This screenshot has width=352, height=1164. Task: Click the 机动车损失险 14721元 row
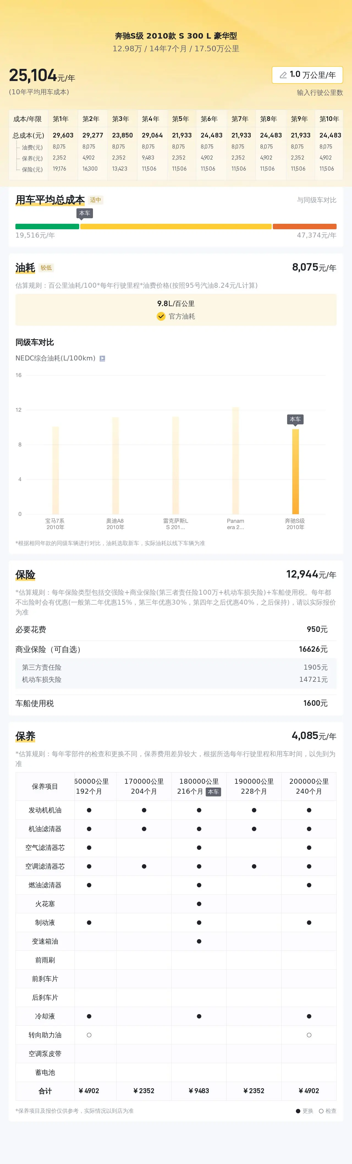[176, 680]
